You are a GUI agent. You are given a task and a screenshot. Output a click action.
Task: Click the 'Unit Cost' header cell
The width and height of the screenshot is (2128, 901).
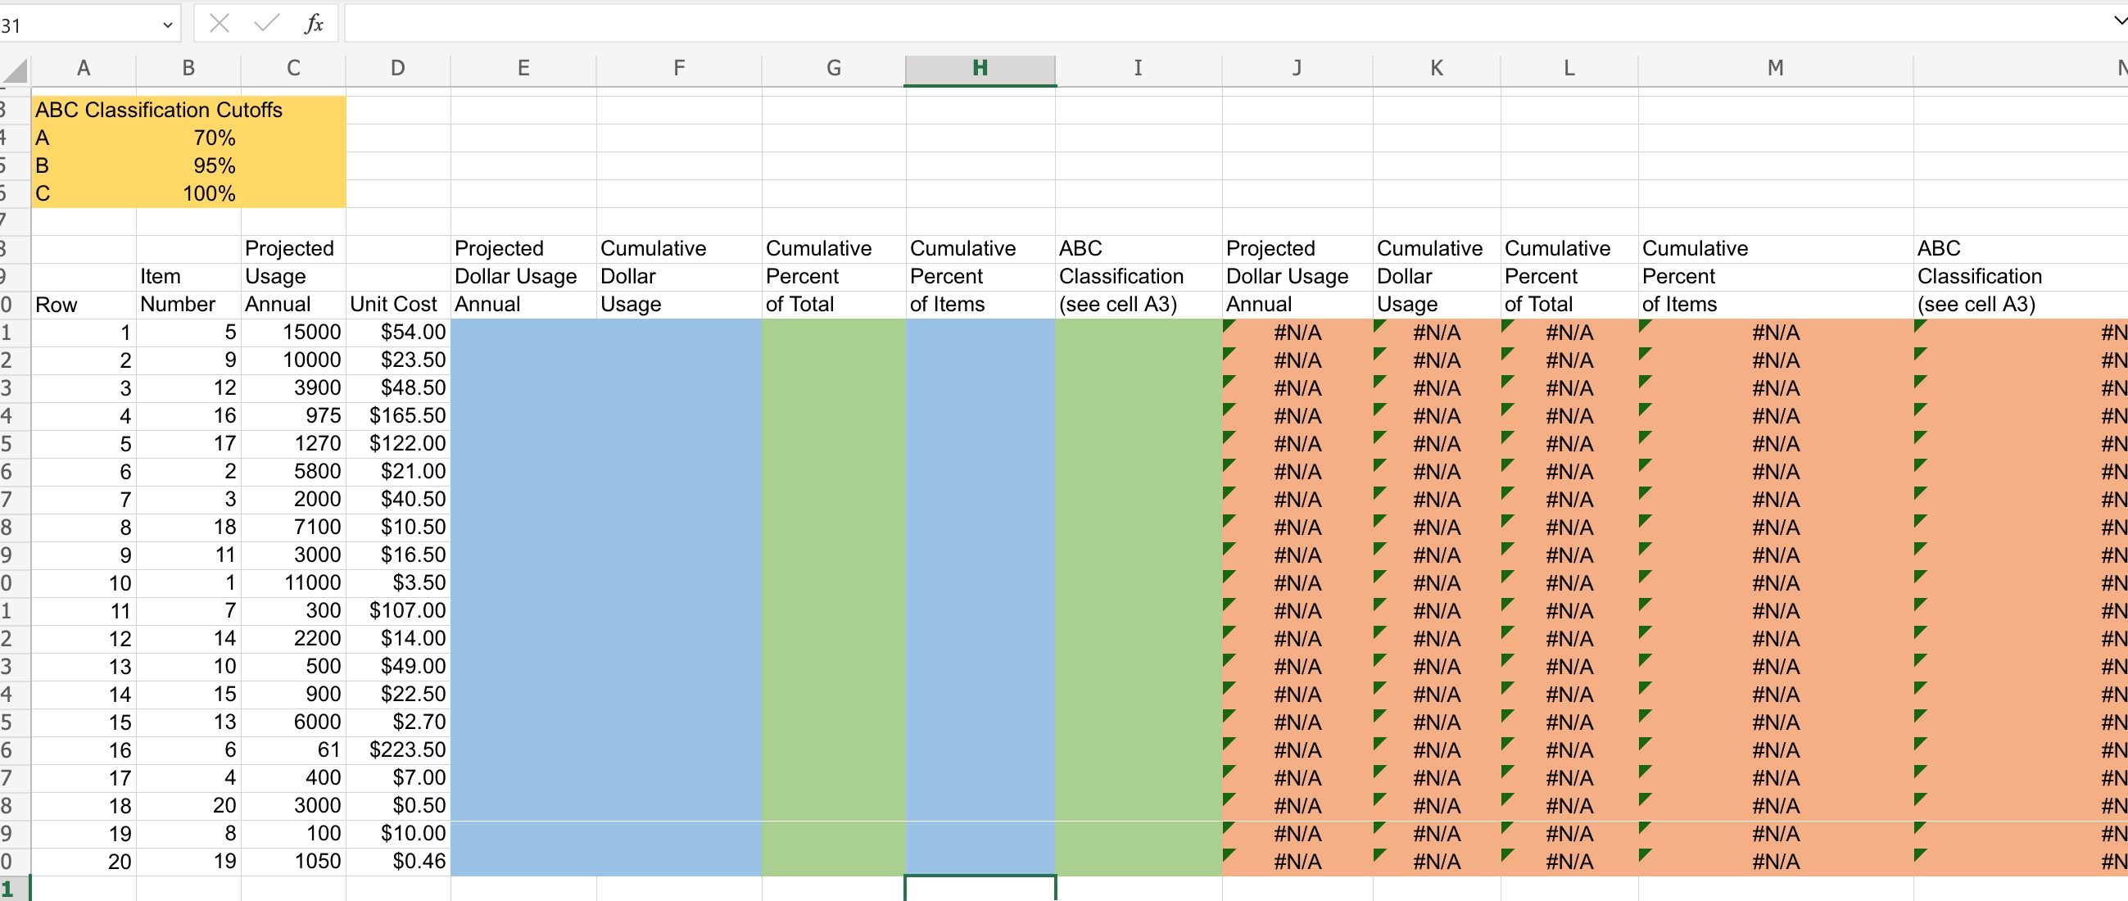[398, 304]
